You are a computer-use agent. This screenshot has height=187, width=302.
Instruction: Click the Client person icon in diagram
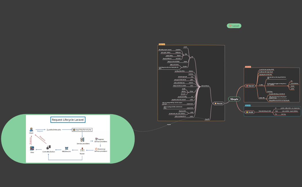(x=31, y=130)
